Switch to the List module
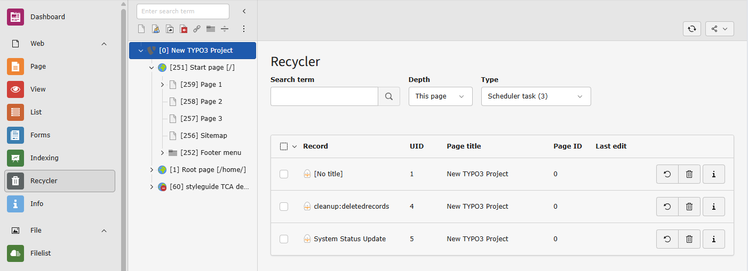This screenshot has height=271, width=748. tap(36, 112)
